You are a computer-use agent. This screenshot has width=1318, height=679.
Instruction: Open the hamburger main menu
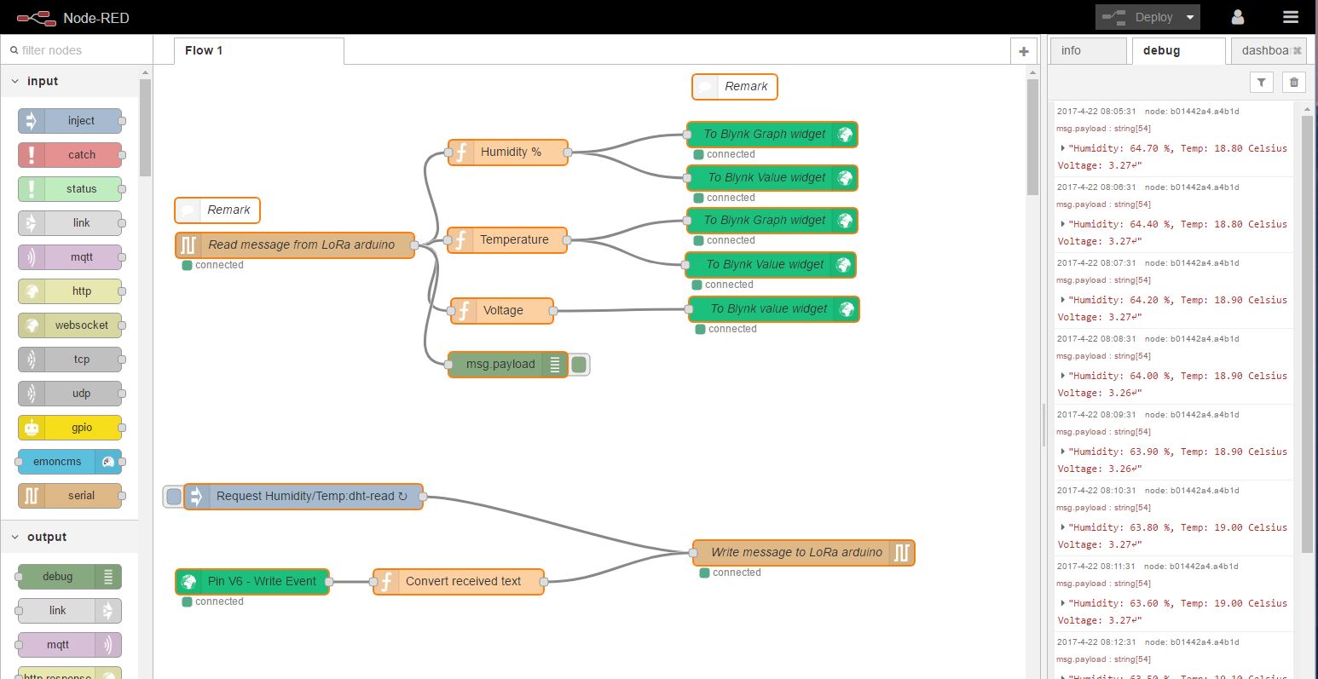[x=1290, y=17]
